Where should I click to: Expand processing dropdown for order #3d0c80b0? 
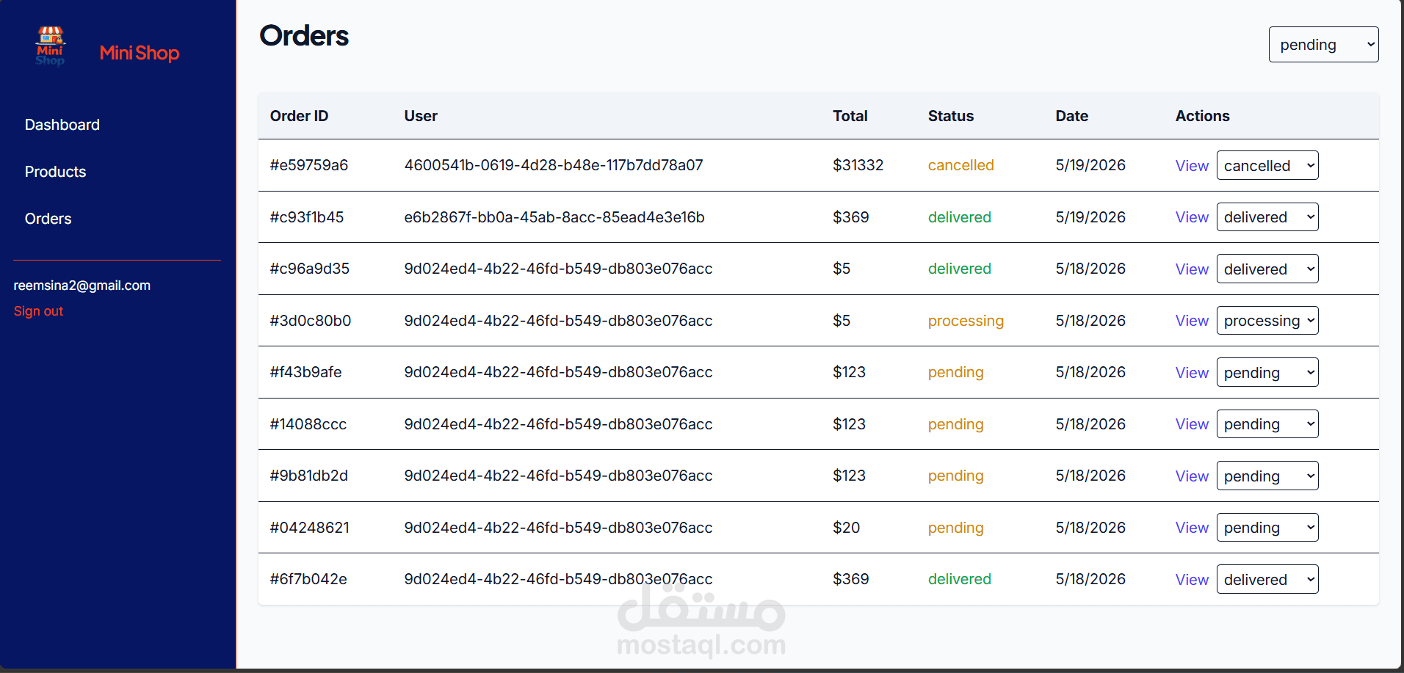pos(1267,321)
